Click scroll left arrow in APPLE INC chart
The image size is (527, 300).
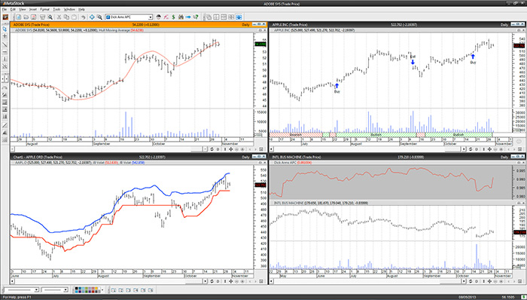pos(272,149)
